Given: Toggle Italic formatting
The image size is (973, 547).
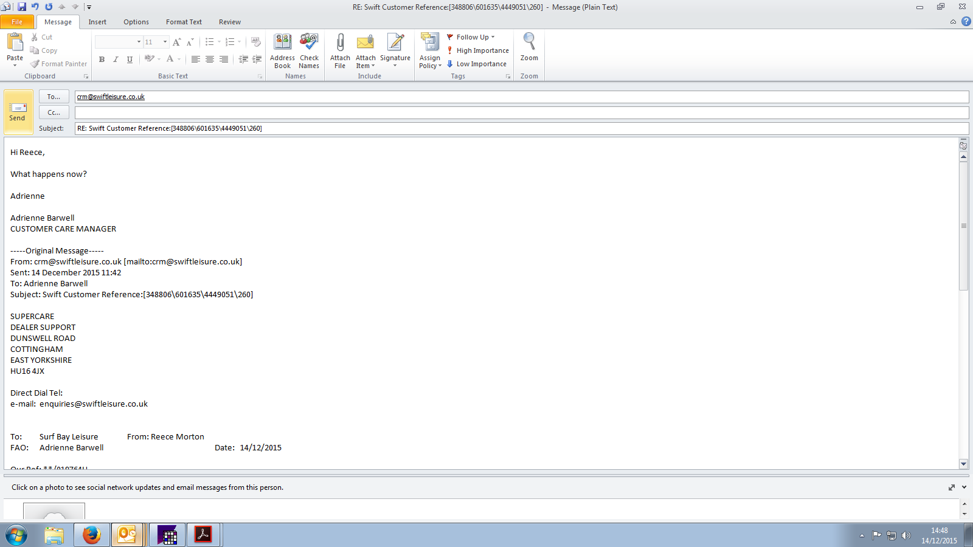Looking at the screenshot, I should [116, 59].
